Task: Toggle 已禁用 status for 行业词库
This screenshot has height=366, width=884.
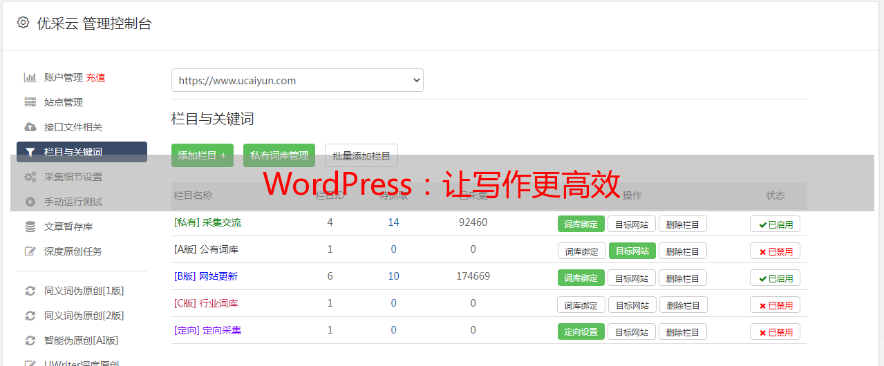Action: (x=775, y=305)
